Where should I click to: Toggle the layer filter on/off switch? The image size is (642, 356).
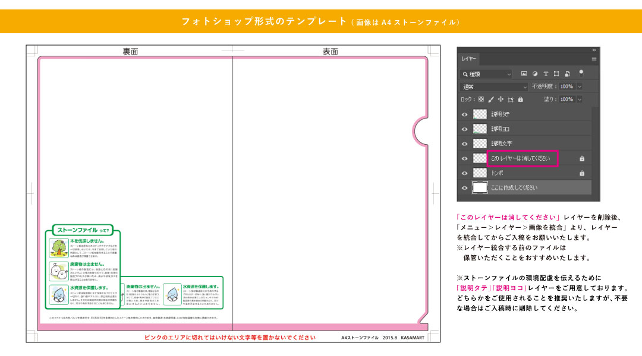[581, 73]
